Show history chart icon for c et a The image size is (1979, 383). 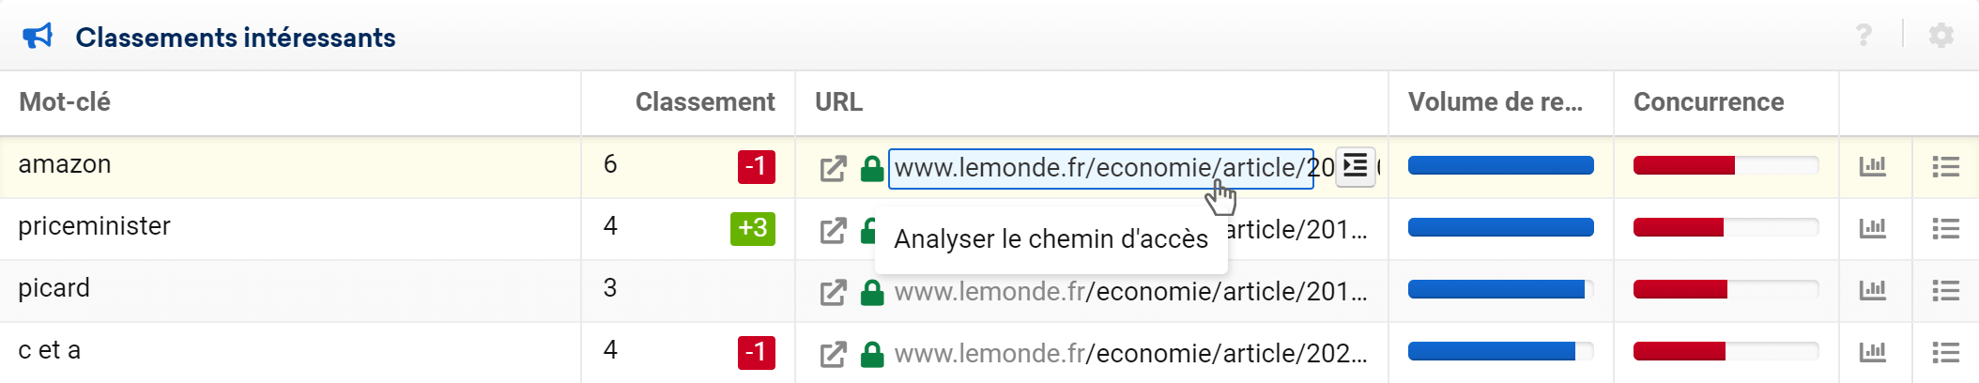tap(1872, 353)
